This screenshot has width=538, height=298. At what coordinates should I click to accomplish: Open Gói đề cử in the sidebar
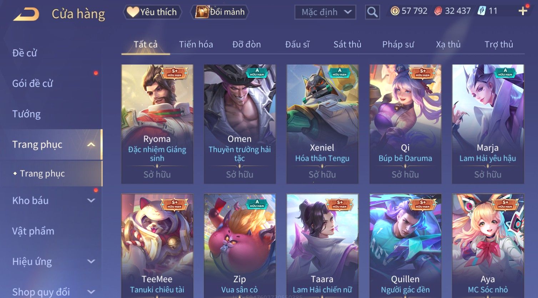coord(32,83)
